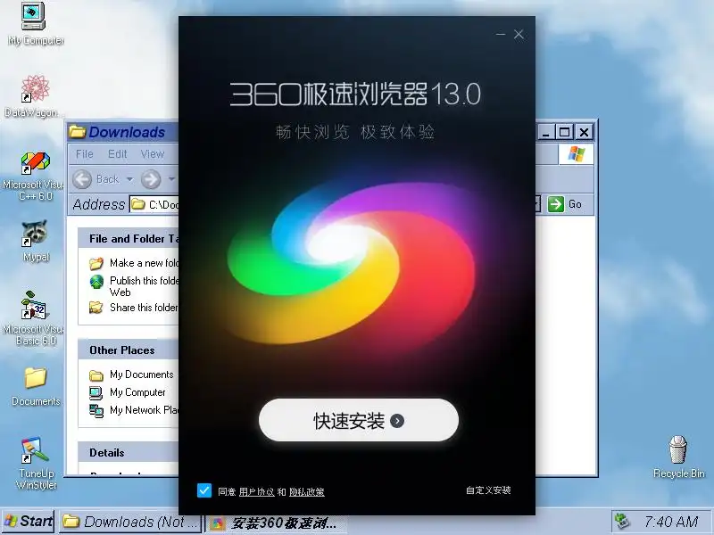Select Microsoft Visual C++ 6.0 shortcut

click(x=35, y=177)
